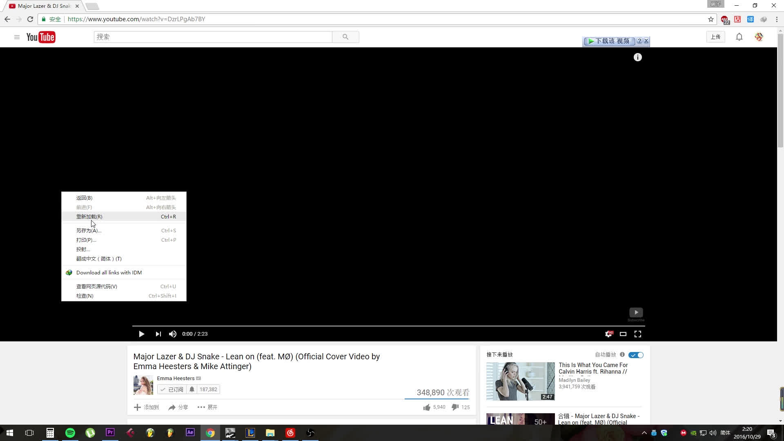This screenshot has width=784, height=441.
Task: Click the video play button
Action: tap(141, 334)
